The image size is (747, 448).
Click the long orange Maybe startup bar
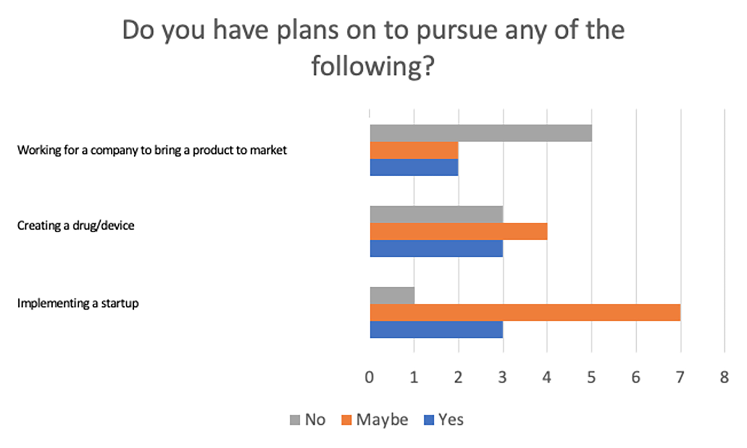[525, 313]
